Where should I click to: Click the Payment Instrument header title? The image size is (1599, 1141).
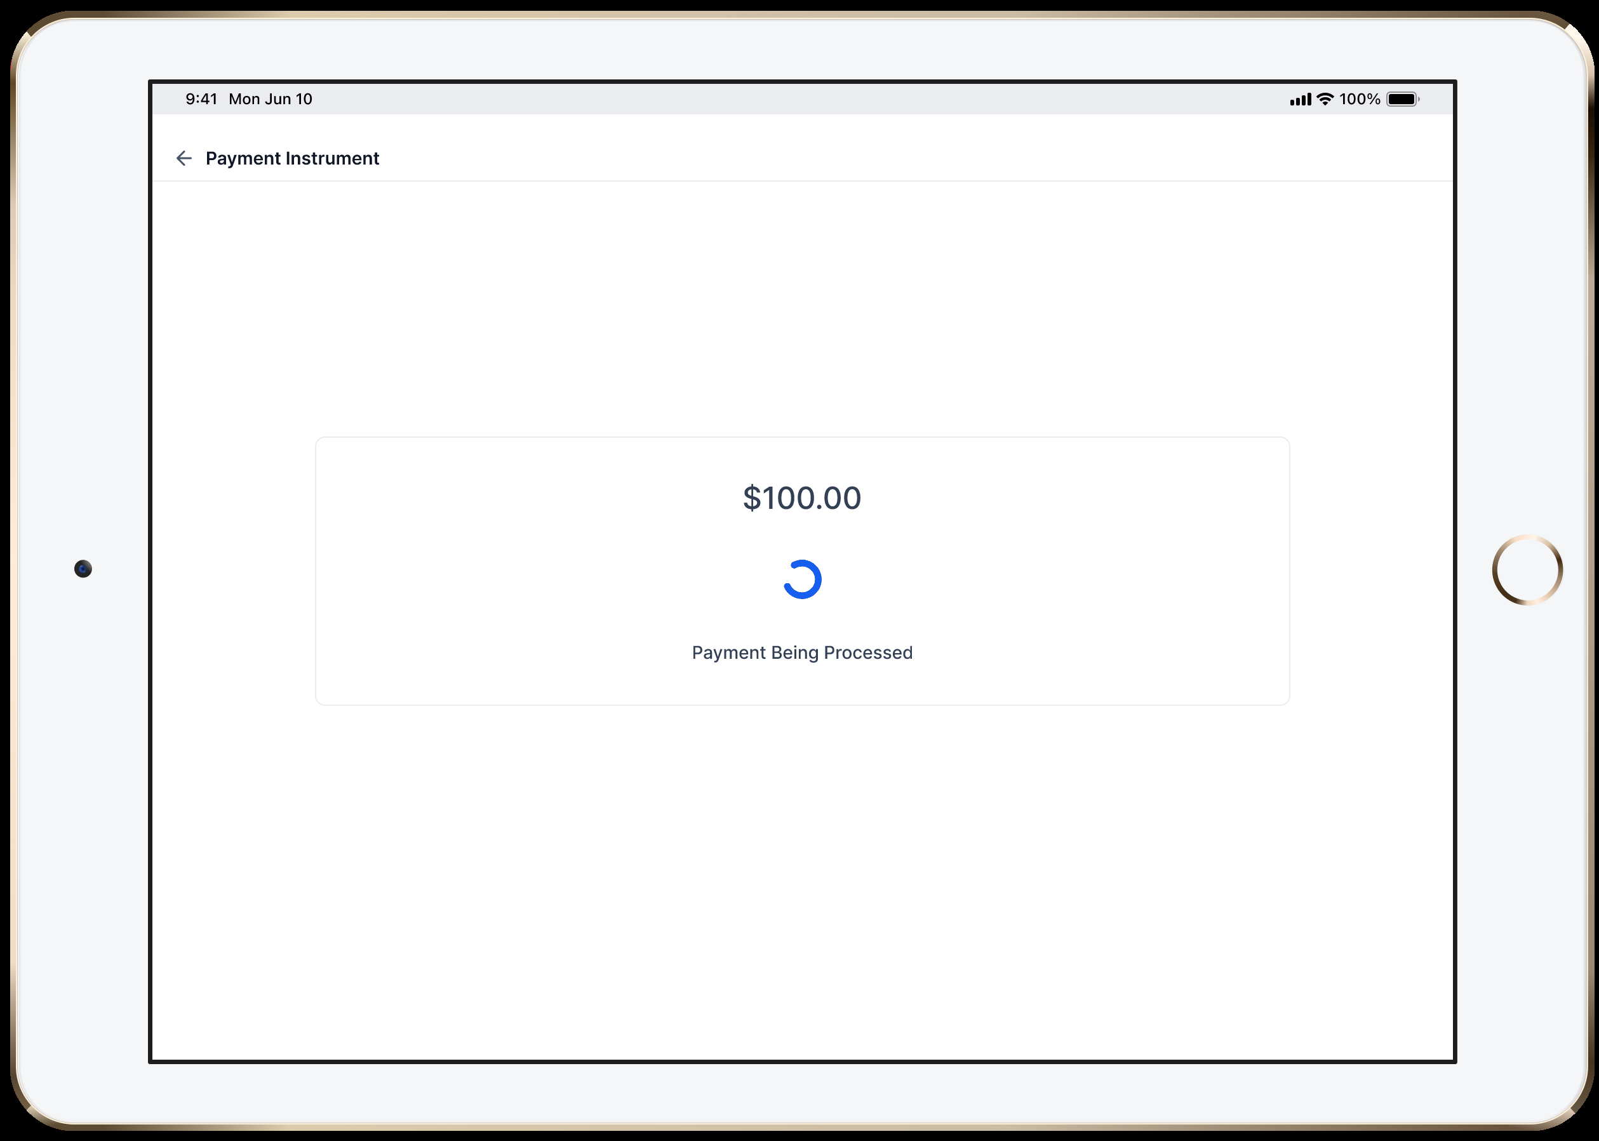(292, 159)
